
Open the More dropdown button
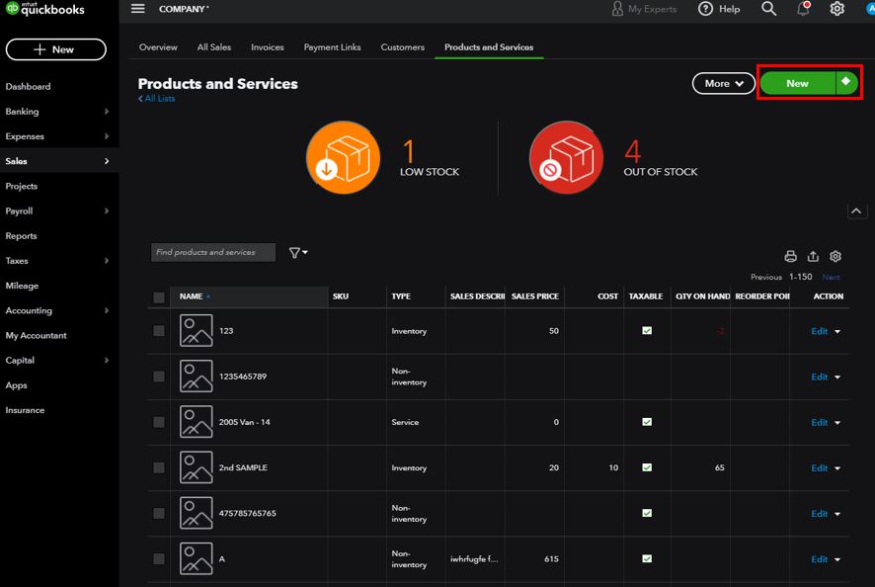coord(724,84)
